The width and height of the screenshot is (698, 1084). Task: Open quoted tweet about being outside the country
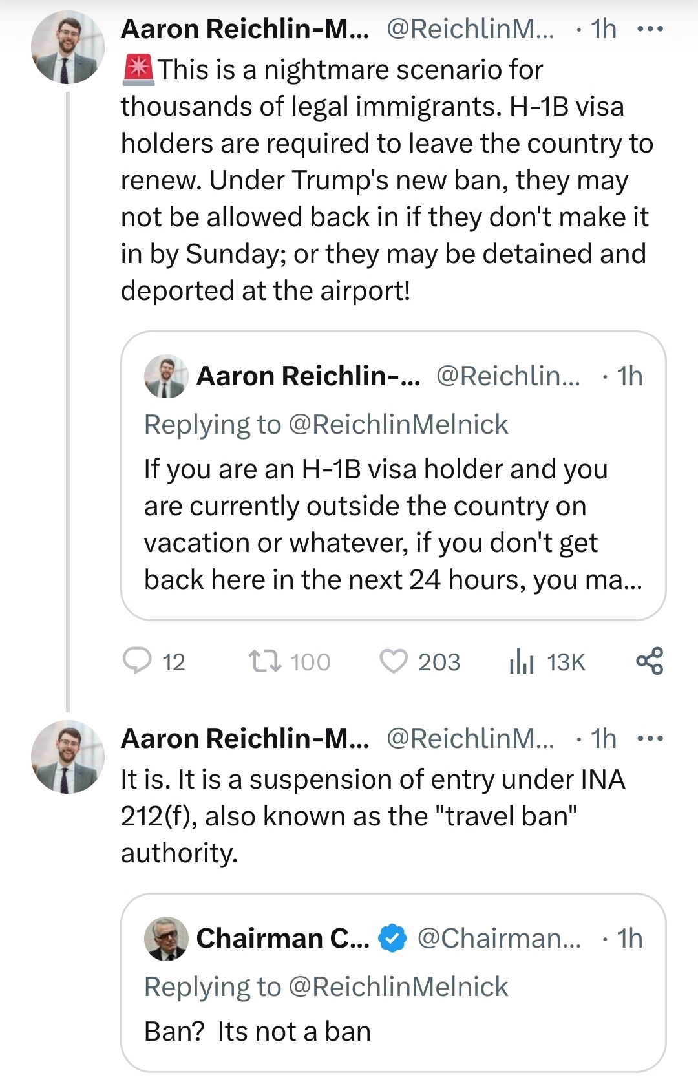[x=392, y=524]
